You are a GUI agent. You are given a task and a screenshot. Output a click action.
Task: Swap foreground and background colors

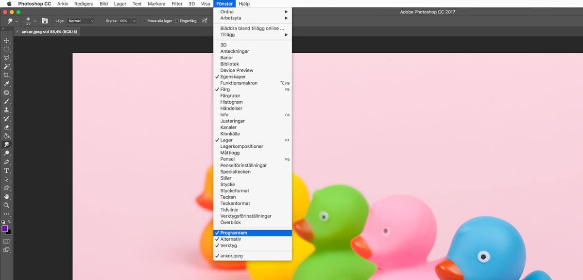9,222
